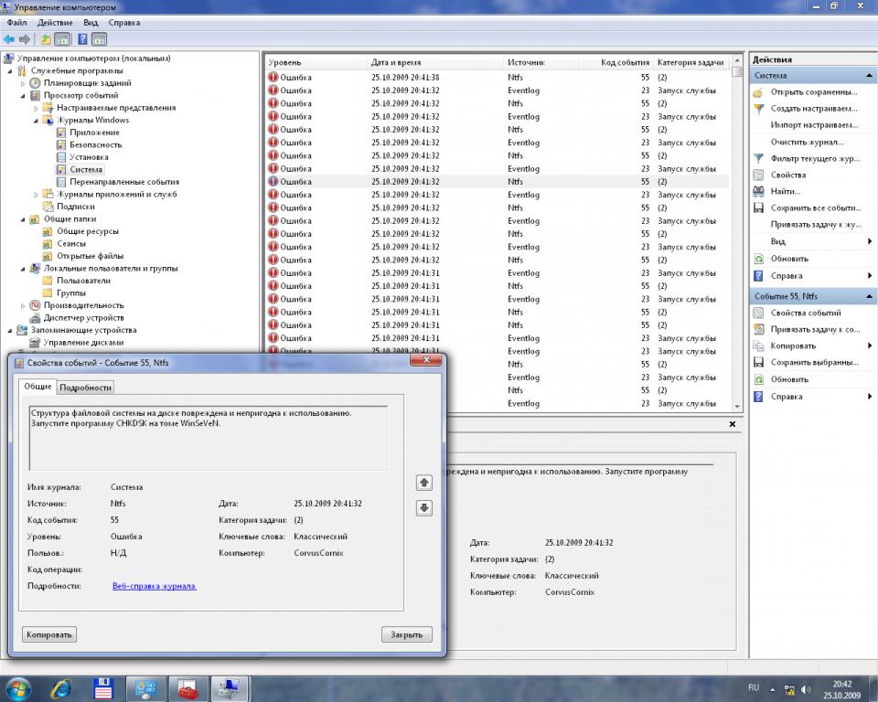Sort by Дата и время column header
Viewport: 878px width, 702px height.
(x=435, y=62)
